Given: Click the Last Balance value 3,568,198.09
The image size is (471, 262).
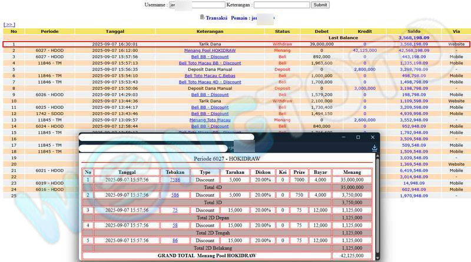Looking at the screenshot, I should click(413, 38).
